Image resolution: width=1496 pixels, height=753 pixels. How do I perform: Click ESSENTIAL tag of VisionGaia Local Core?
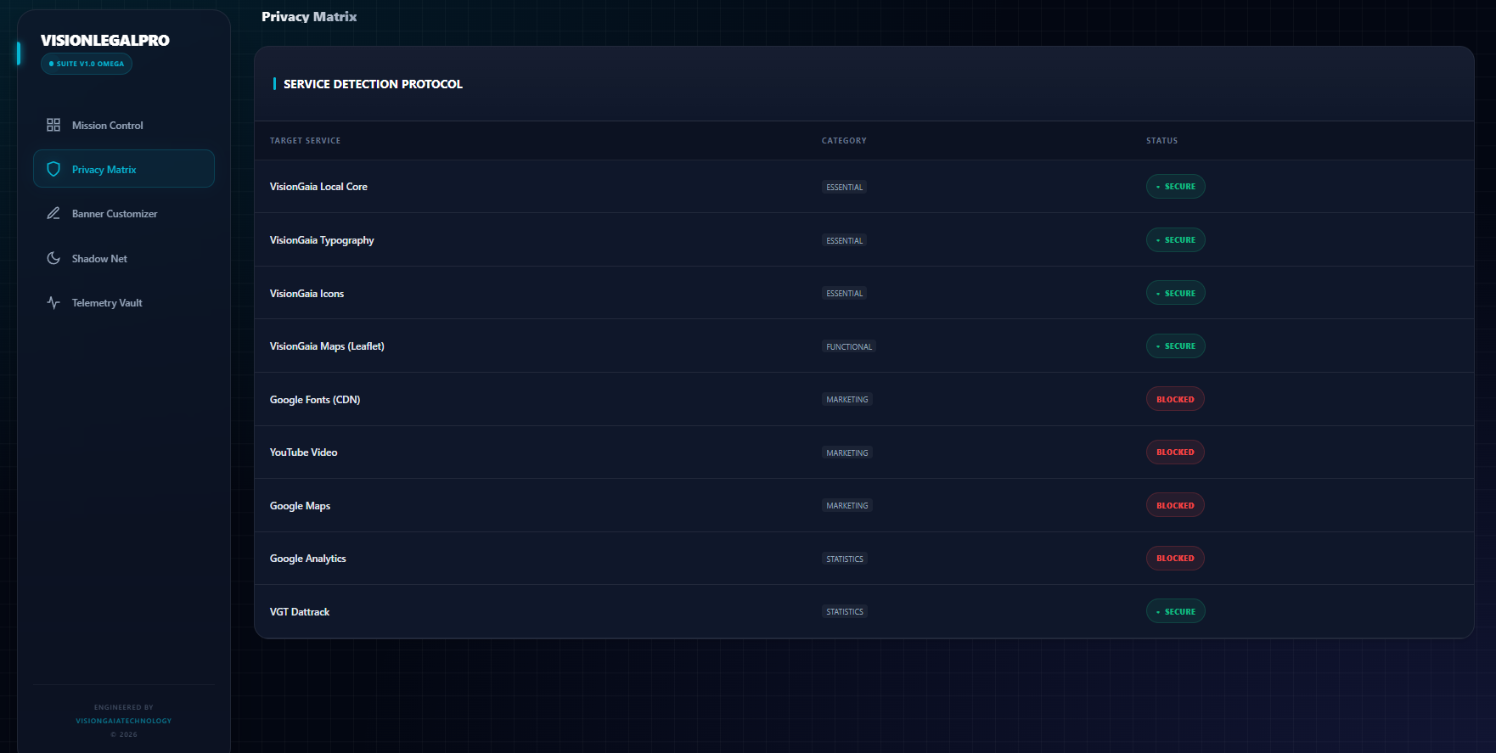tap(844, 187)
